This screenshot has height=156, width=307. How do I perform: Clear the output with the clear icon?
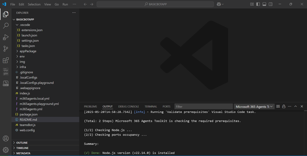[278, 106]
